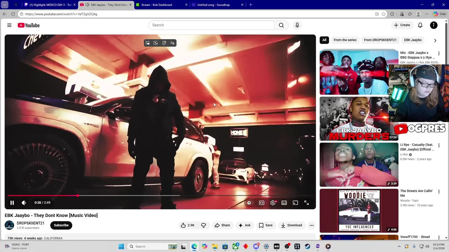Viewport: 449px width, 252px height.
Task: Open the player settings gear
Action: pyautogui.click(x=273, y=203)
